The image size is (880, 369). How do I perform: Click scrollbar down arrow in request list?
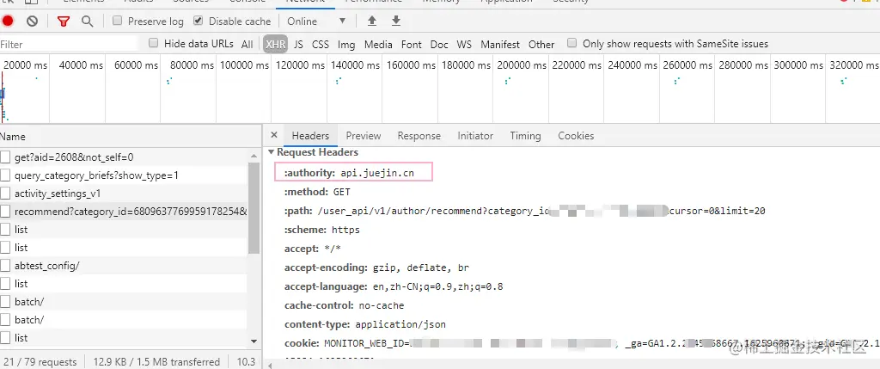point(254,341)
